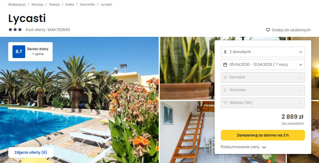Click the location pin icon beside Wrocław
This screenshot has width=319, height=163.
click(x=225, y=90)
